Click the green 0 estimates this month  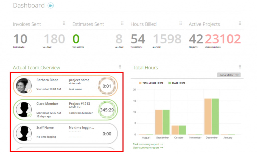coord(76,39)
